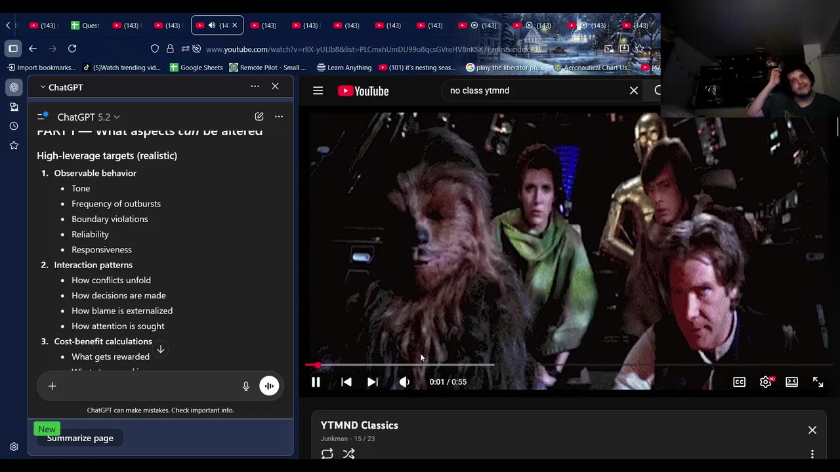Click the text How blame is externalized
Screen dimensions: 840x472
tap(122, 311)
